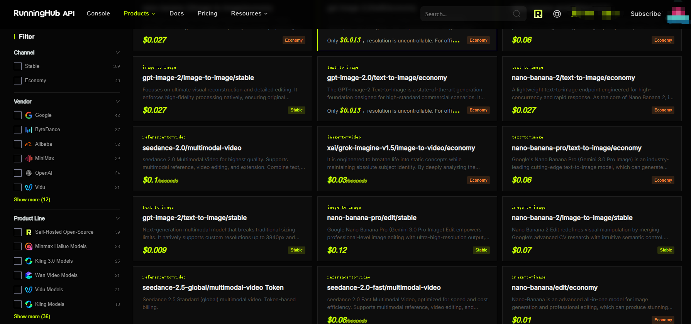Screen dimensions: 691x324
Task: Open nano-banana-pro/edit/stable model card
Action: coord(407,229)
